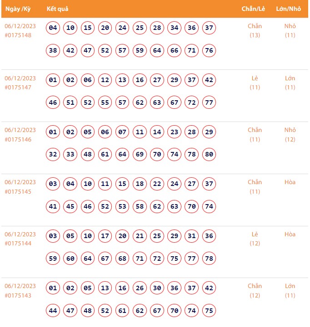Select the number 53 ball
This screenshot has height=327, width=310.
122,207
